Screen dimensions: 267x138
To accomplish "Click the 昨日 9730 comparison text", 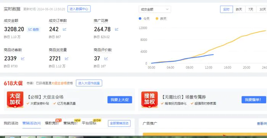I will coord(11,66).
